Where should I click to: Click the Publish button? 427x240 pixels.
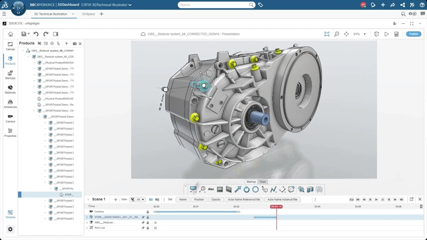point(413,34)
